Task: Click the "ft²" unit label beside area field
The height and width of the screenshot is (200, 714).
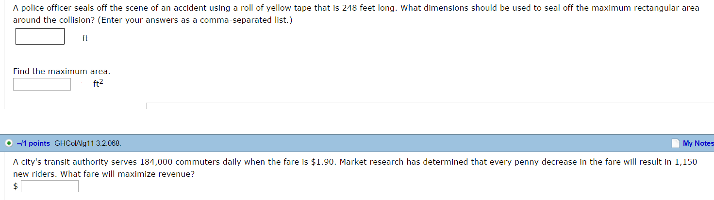Action: click(98, 84)
